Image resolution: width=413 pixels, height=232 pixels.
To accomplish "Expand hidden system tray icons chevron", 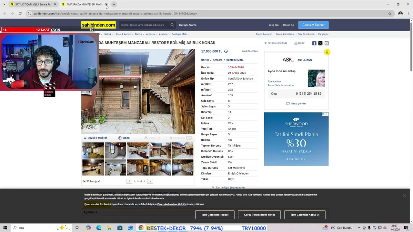I will click(359, 228).
